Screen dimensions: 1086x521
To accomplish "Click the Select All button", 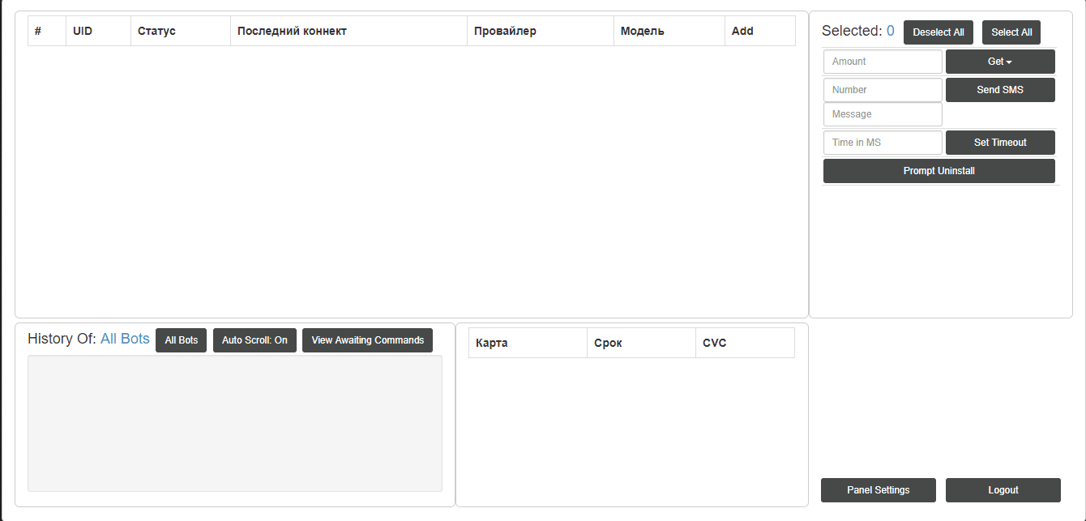I will [x=1011, y=32].
